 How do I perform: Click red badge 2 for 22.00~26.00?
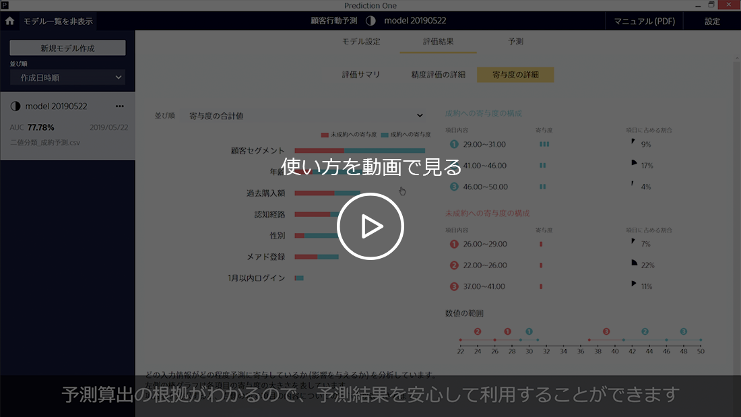click(454, 265)
